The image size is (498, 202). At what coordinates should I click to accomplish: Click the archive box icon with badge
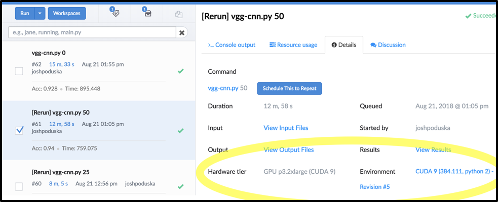[147, 13]
